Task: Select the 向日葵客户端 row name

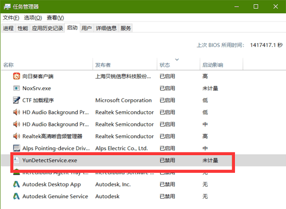Action: 38,76
